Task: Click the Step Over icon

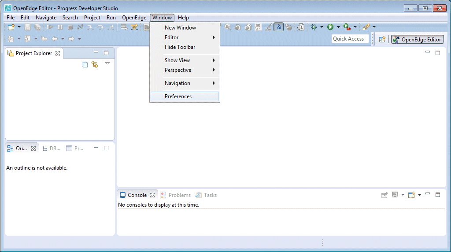Action: [100, 27]
